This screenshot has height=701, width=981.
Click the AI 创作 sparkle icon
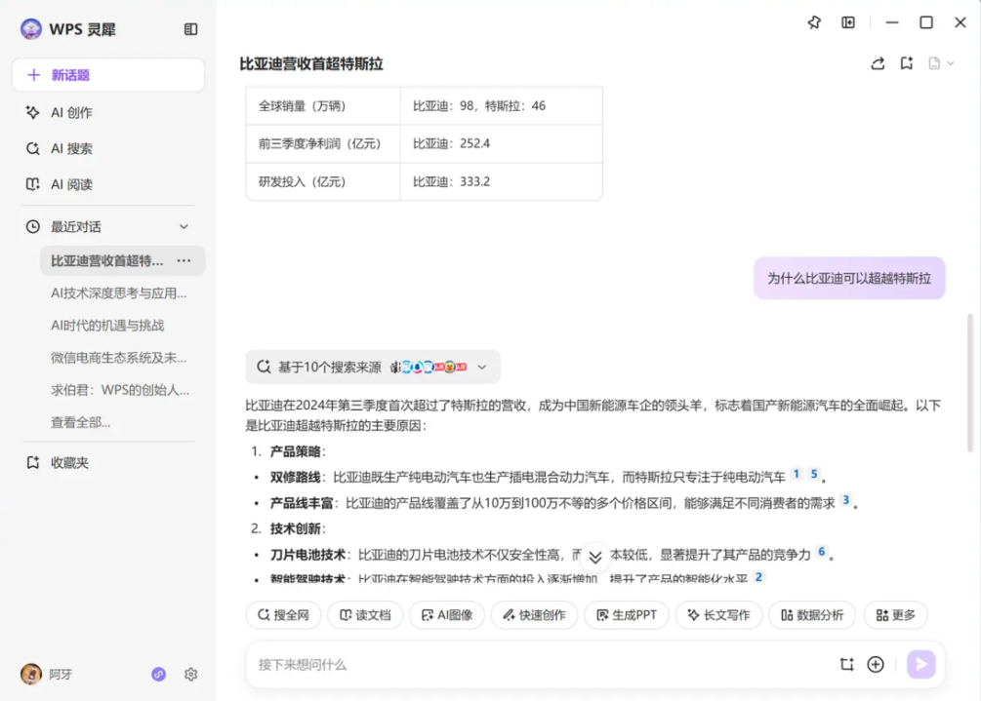[x=32, y=112]
